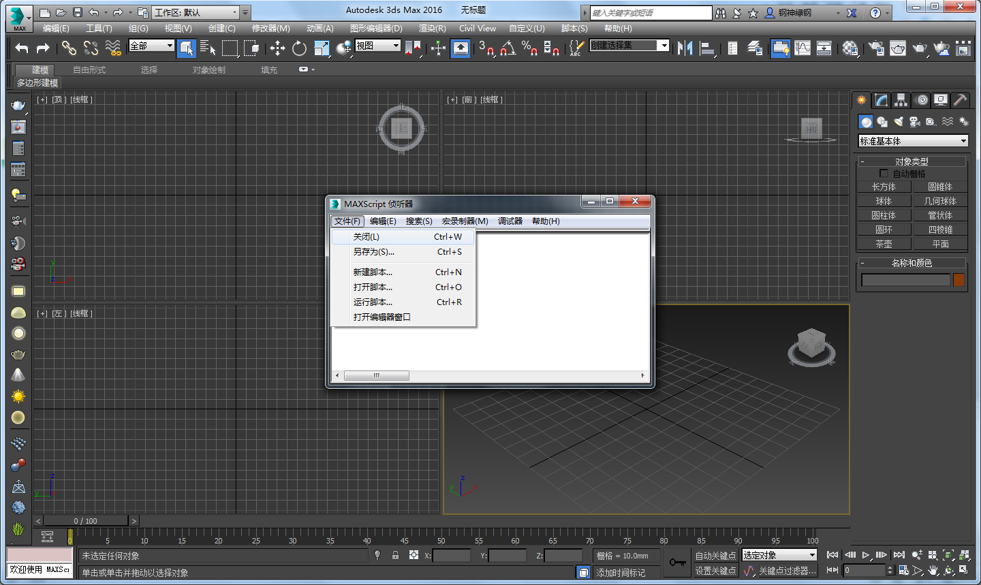Open the 工作区: 默认 workspace dropdown
The width and height of the screenshot is (981, 585).
[x=196, y=12]
